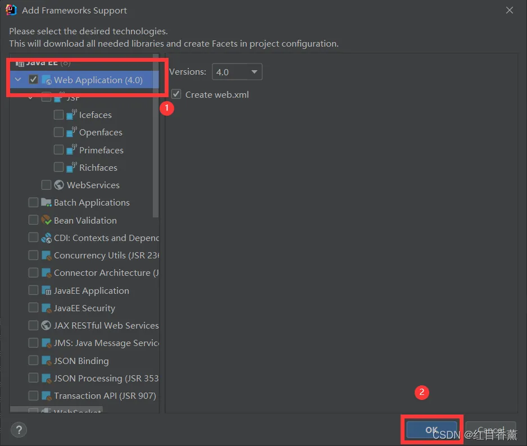
Task: Click the JavaEE Security icon
Action: point(46,308)
